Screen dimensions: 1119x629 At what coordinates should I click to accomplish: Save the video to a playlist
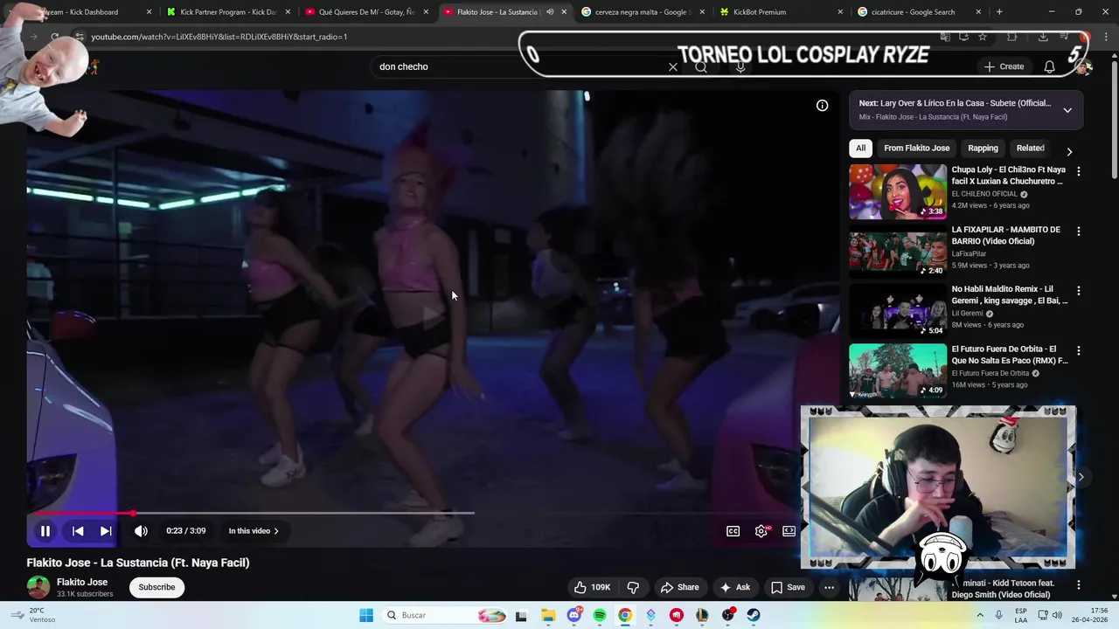coord(788,587)
